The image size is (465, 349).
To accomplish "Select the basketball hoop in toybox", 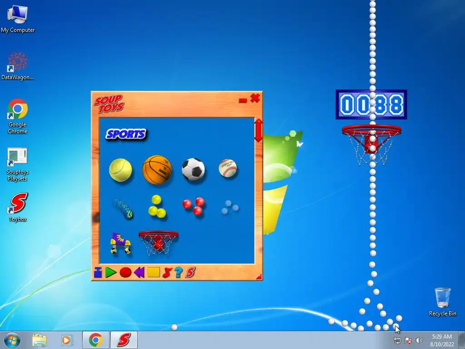I will (x=158, y=243).
